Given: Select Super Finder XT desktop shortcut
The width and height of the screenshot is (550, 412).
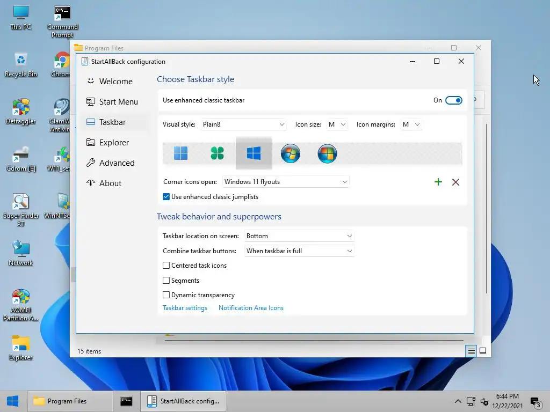Looking at the screenshot, I should 21,210.
